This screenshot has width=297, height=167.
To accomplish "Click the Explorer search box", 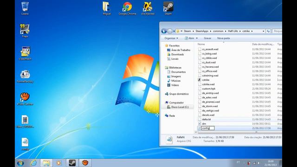I will (x=277, y=31).
